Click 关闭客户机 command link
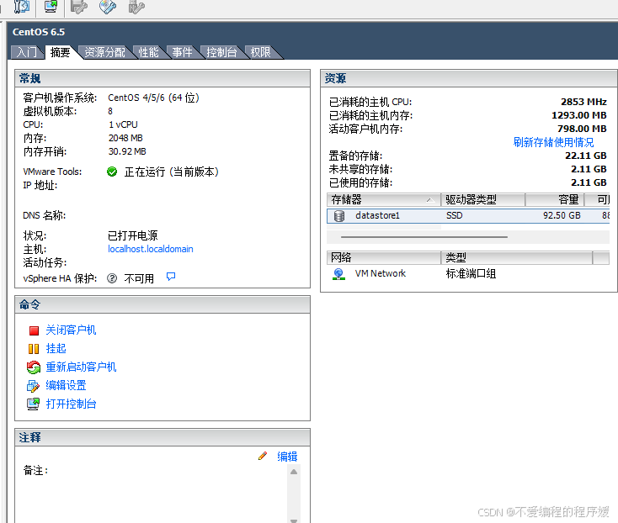 point(71,330)
